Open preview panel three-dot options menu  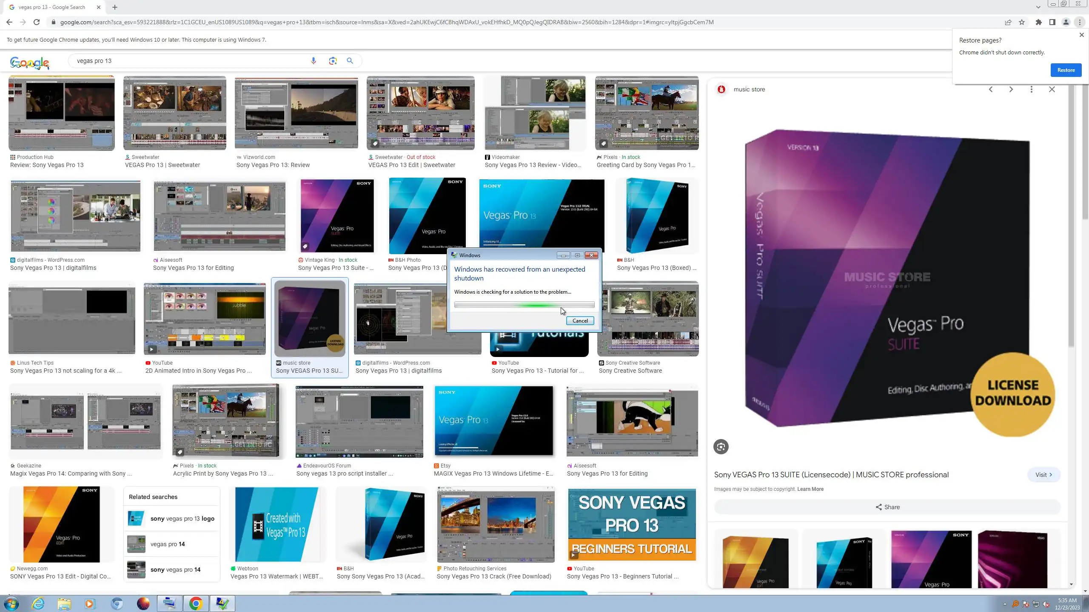pos(1031,89)
